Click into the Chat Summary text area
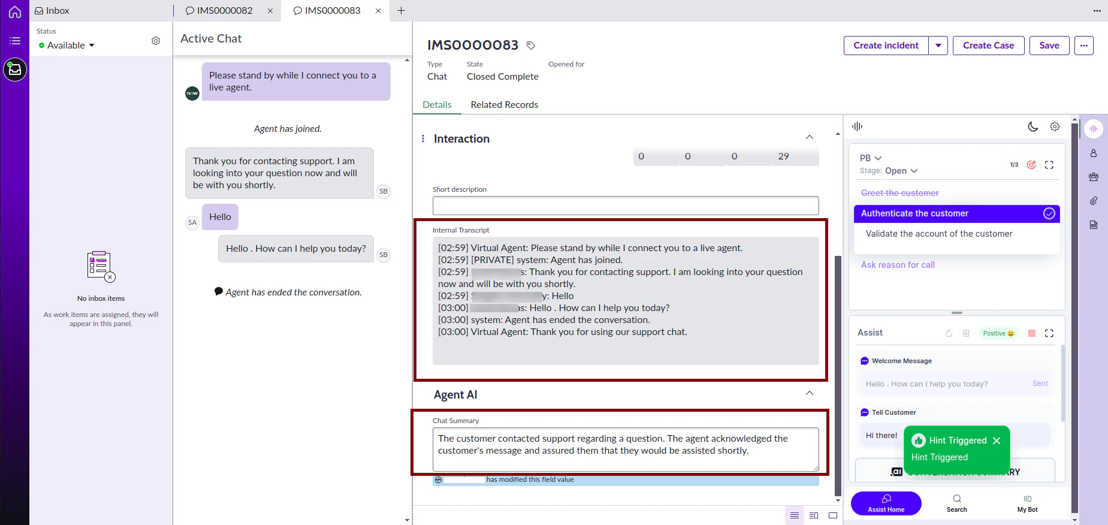Screen dimensions: 1108x525 626,449
